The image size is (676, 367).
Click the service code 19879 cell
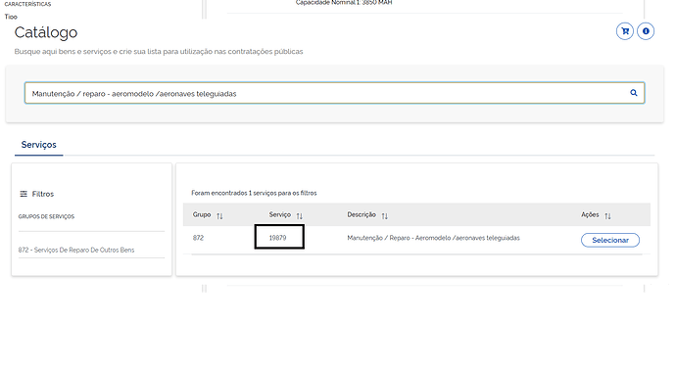click(x=277, y=238)
